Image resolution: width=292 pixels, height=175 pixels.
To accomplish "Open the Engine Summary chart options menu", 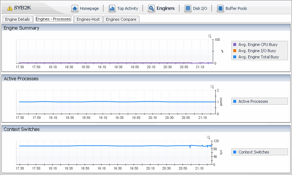I will (x=210, y=36).
